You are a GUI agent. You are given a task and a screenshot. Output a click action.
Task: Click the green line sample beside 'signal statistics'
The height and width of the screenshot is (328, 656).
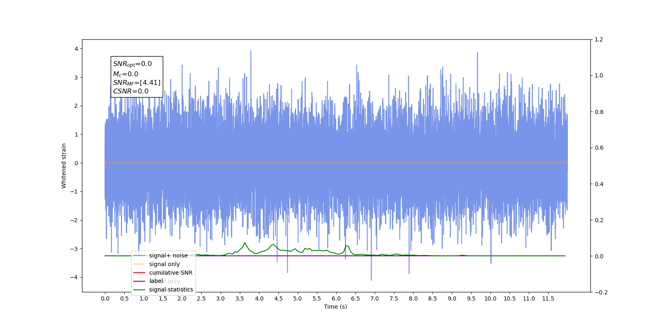[139, 289]
